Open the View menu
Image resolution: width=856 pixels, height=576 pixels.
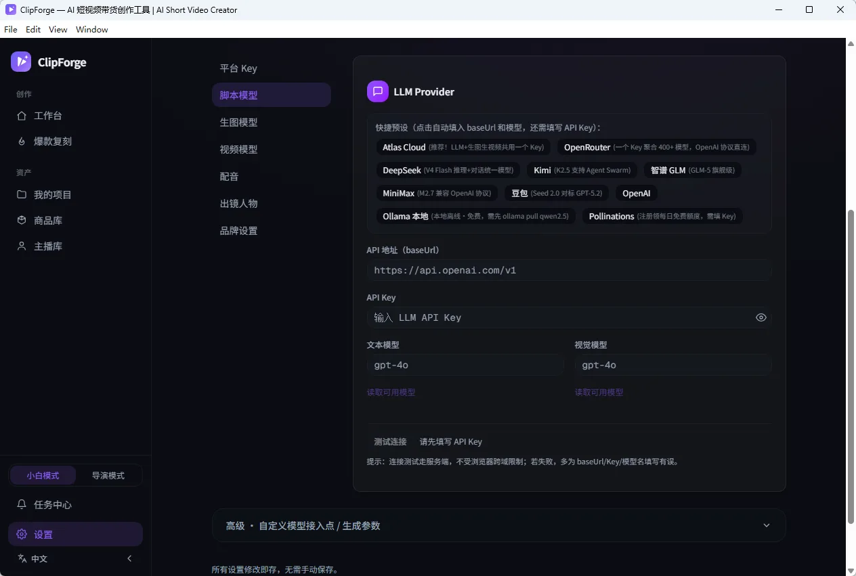pos(58,29)
